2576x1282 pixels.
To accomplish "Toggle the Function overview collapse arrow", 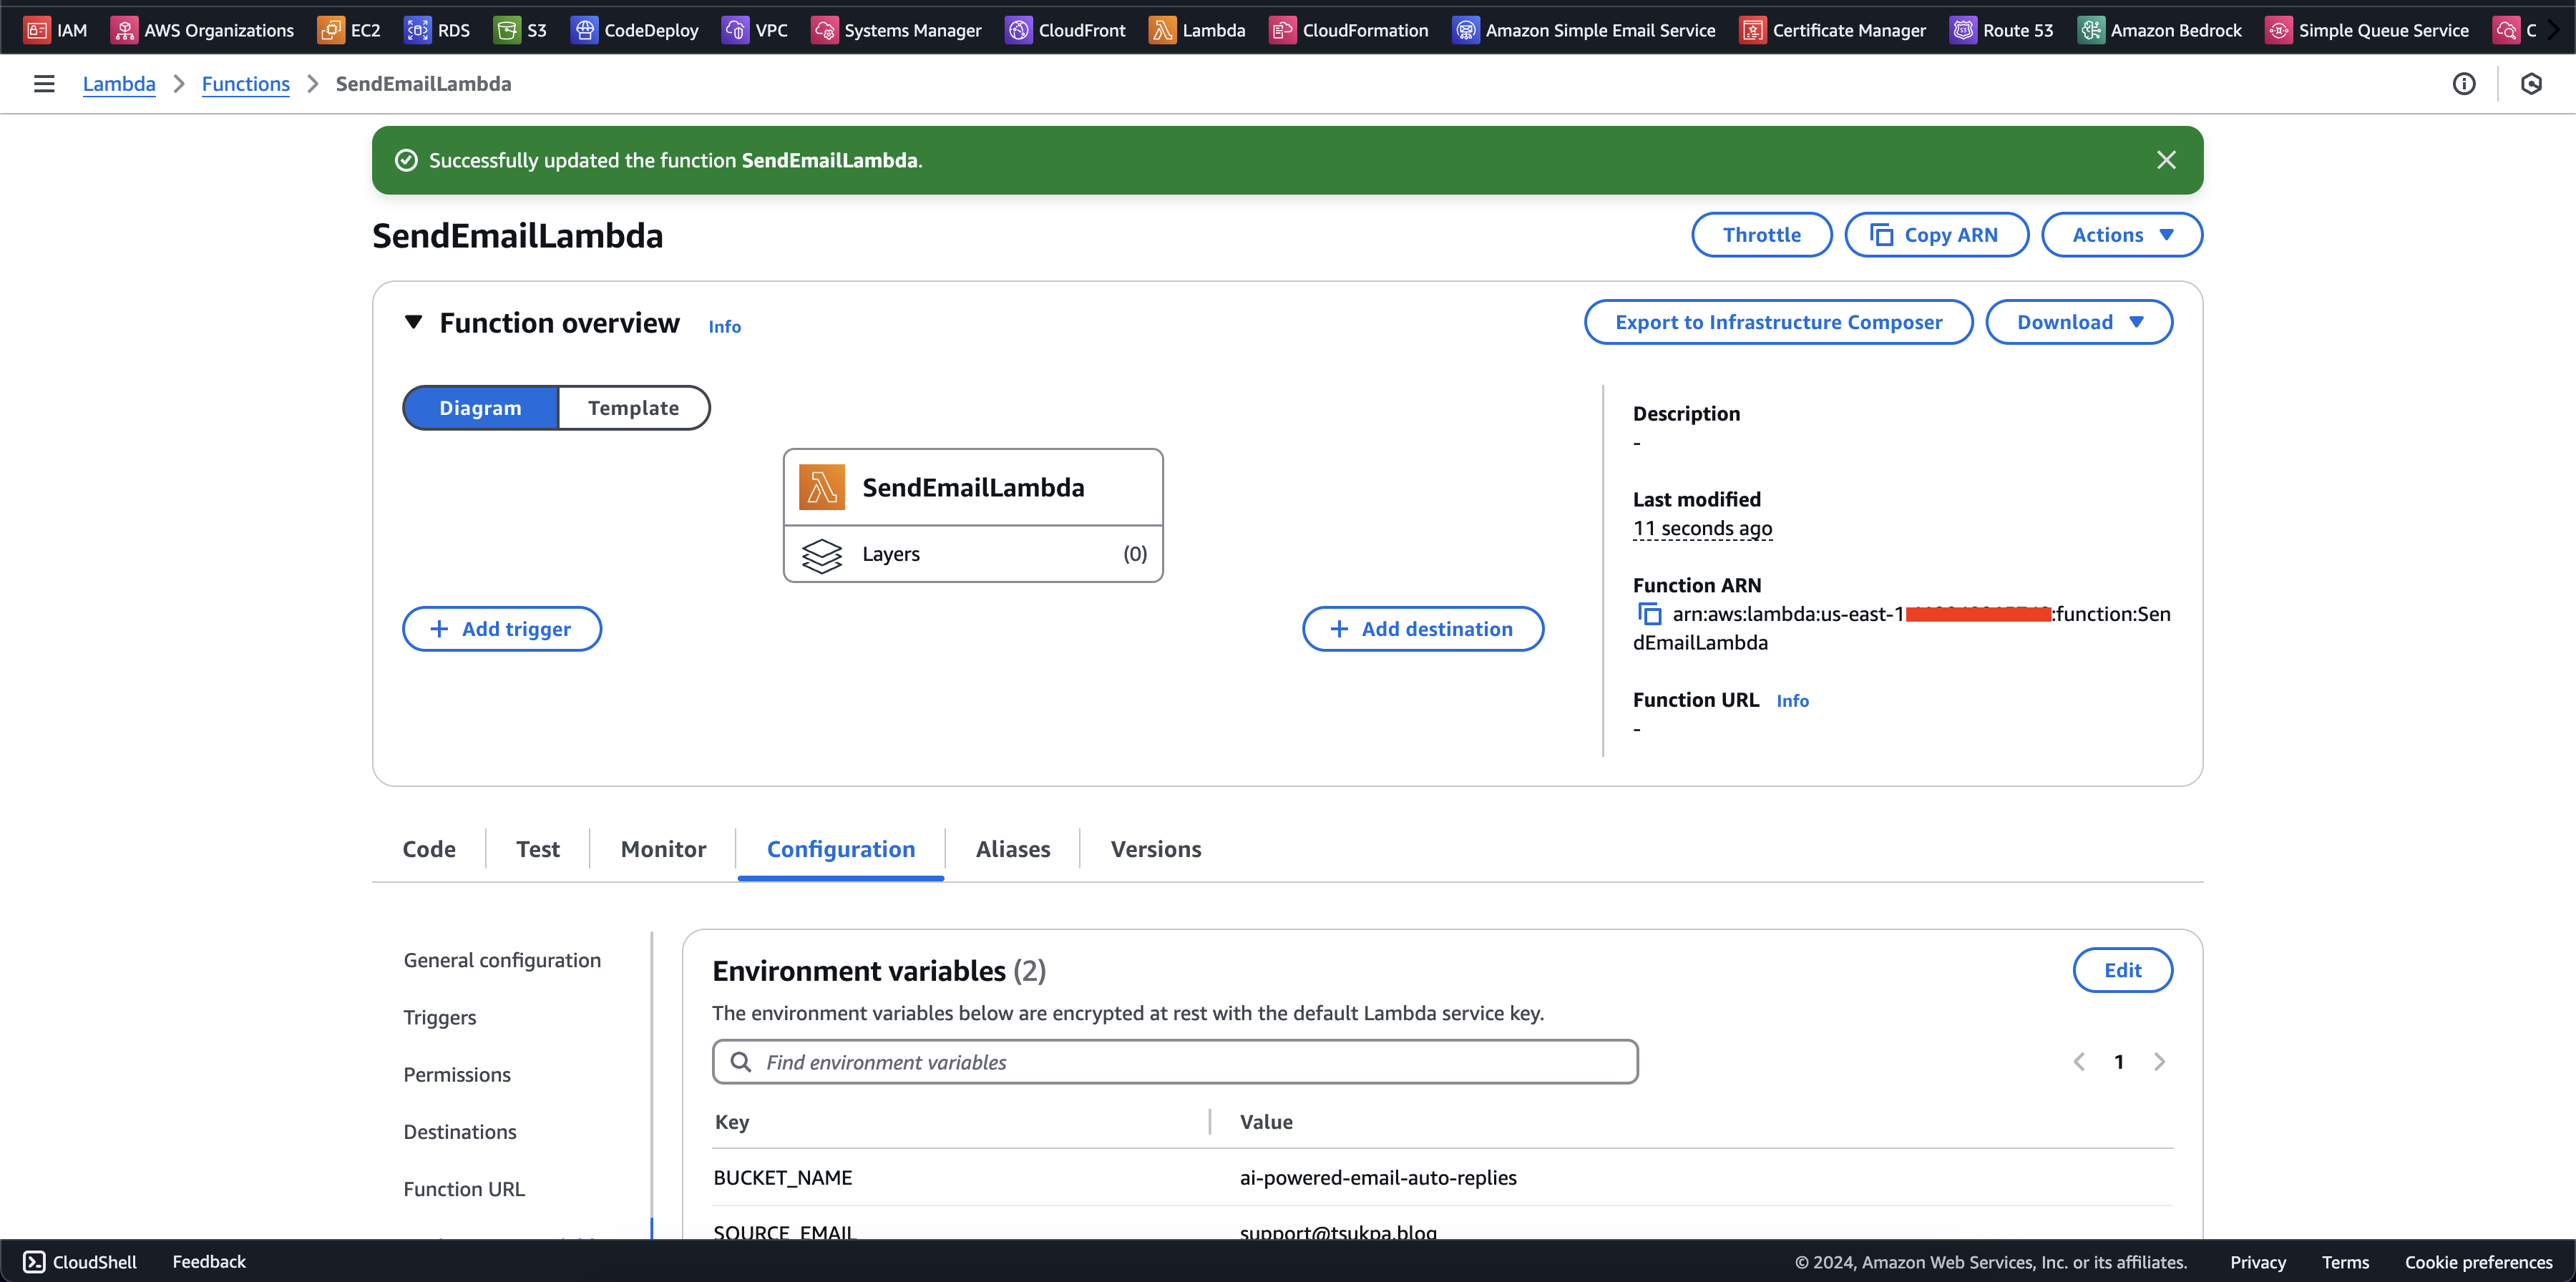I will click(x=416, y=322).
